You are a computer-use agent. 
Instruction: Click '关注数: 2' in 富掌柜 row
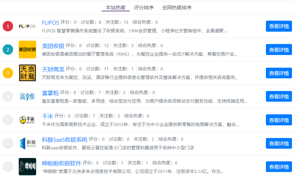tap(115, 93)
